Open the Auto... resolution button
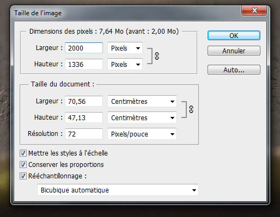 (x=234, y=70)
